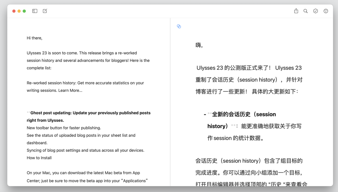338x192 pixels.
Task: Click 'Syncing of blog post settings' line
Action: 86,150
